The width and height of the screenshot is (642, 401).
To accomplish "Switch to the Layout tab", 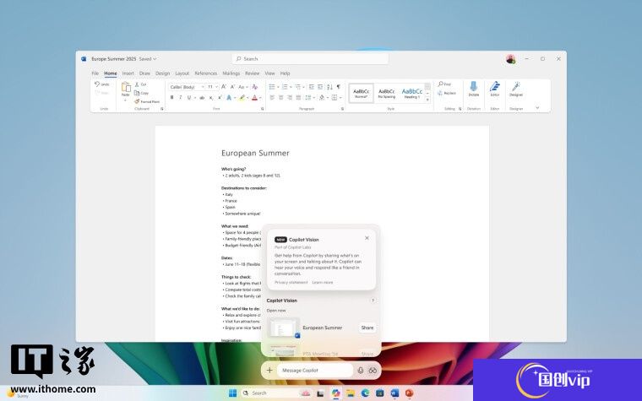I will pos(182,73).
